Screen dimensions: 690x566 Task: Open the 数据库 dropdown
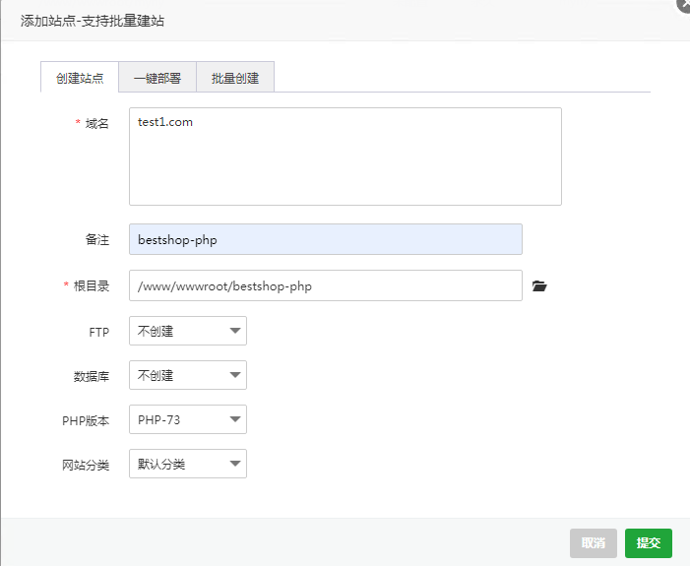click(x=187, y=376)
